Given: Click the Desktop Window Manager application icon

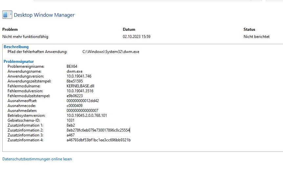Looking at the screenshot, I should point(7,15).
